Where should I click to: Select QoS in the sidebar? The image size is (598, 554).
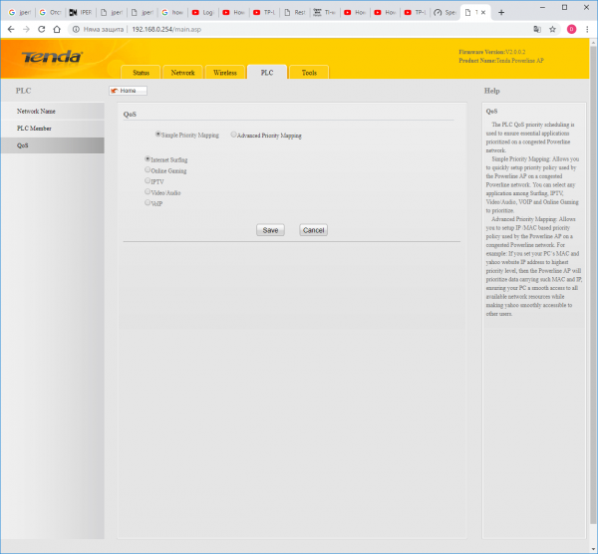(x=52, y=145)
